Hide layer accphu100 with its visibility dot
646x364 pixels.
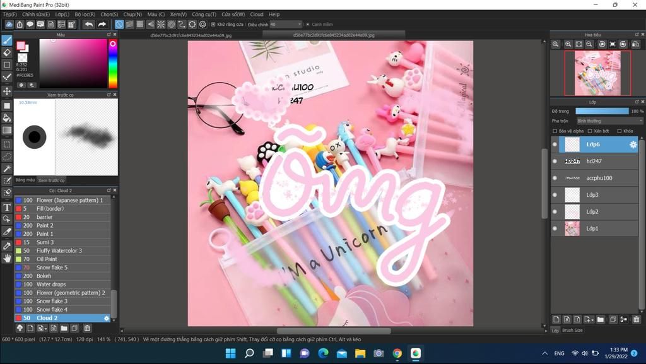[x=555, y=178]
